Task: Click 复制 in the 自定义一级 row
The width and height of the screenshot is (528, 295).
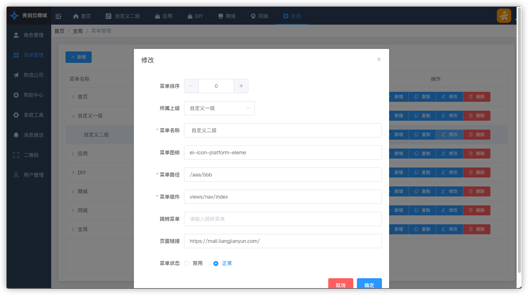Action: [x=422, y=116]
